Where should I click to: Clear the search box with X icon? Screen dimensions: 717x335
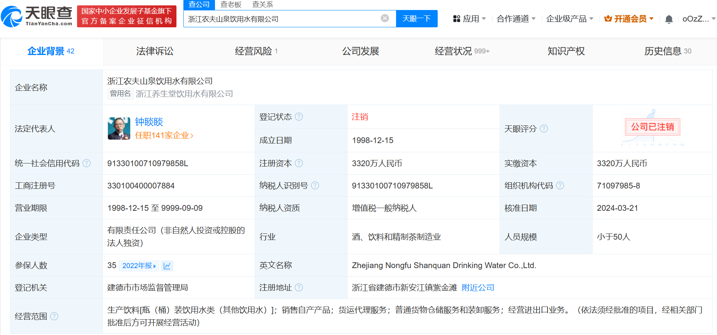385,18
